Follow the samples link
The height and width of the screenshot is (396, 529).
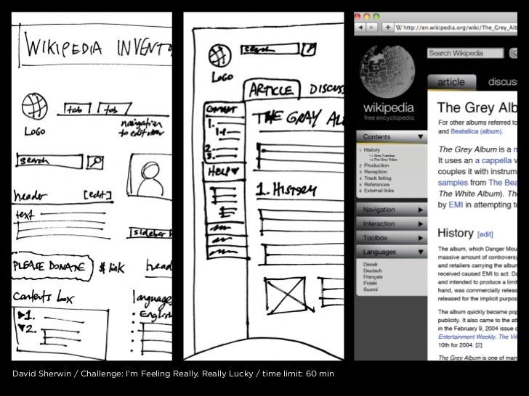pos(453,183)
